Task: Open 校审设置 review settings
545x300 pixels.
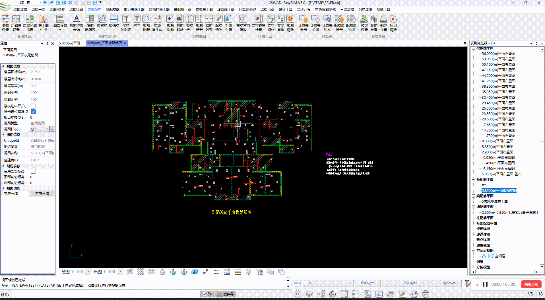Action: coord(364,23)
